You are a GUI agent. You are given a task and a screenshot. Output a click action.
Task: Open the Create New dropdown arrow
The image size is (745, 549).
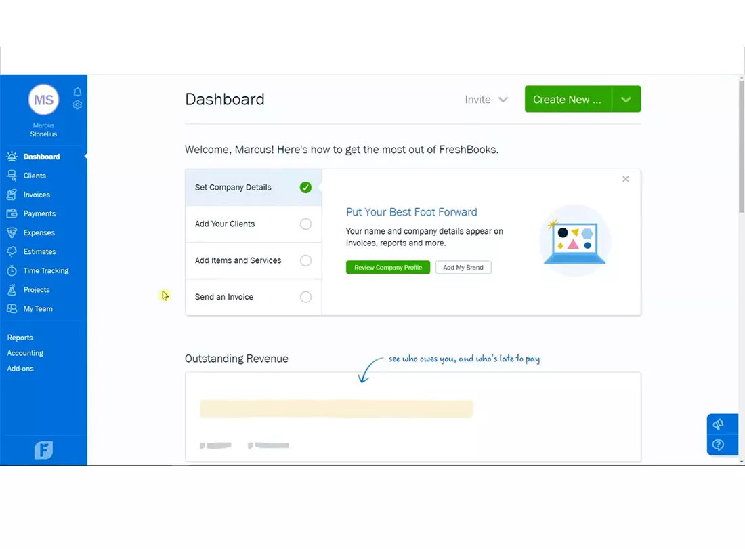point(625,99)
